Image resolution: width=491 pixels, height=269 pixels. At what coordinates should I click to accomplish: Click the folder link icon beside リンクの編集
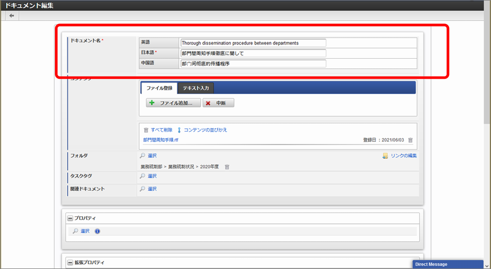point(385,156)
